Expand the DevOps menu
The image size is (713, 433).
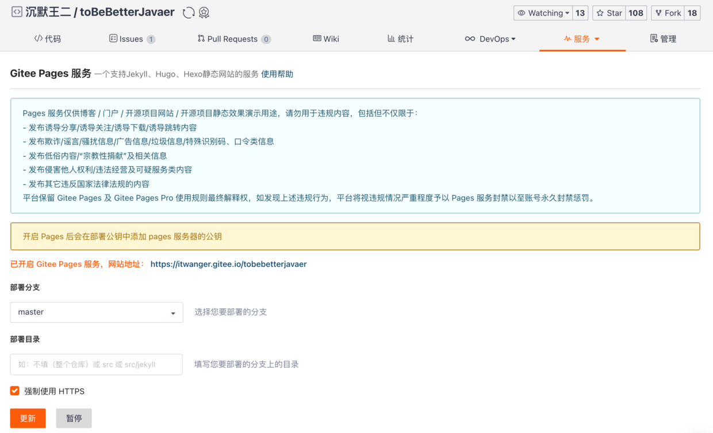click(490, 39)
